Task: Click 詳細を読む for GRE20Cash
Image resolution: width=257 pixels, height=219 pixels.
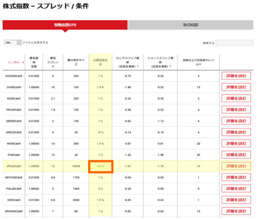Action: (236, 132)
